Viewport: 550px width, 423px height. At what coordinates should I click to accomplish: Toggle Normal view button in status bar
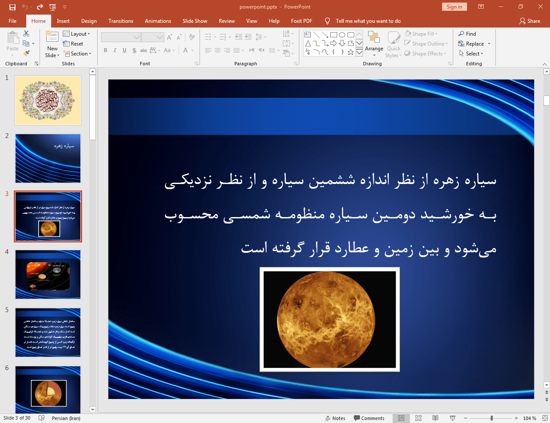click(401, 418)
